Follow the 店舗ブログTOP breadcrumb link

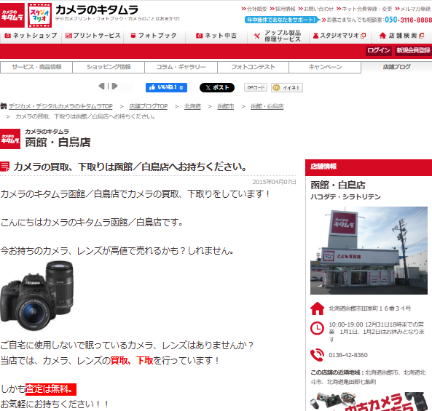(148, 106)
